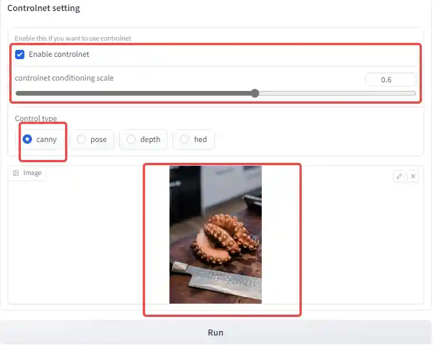The image size is (437, 350).
Task: Edit the conditioning scale value field
Action: point(391,80)
